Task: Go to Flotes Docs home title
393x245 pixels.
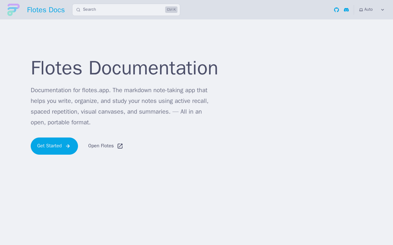Action: pyautogui.click(x=46, y=10)
